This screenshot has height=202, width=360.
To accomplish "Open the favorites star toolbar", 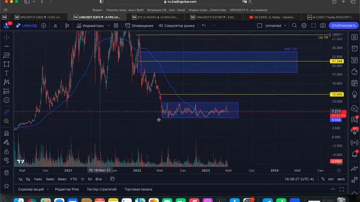I will pyautogui.click(x=6, y=186).
